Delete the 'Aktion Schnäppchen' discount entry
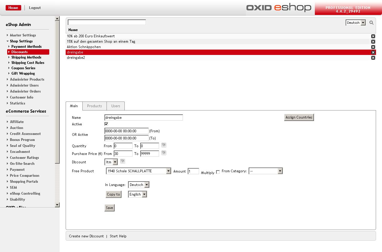Image resolution: width=382 pixels, height=252 pixels. (373, 47)
